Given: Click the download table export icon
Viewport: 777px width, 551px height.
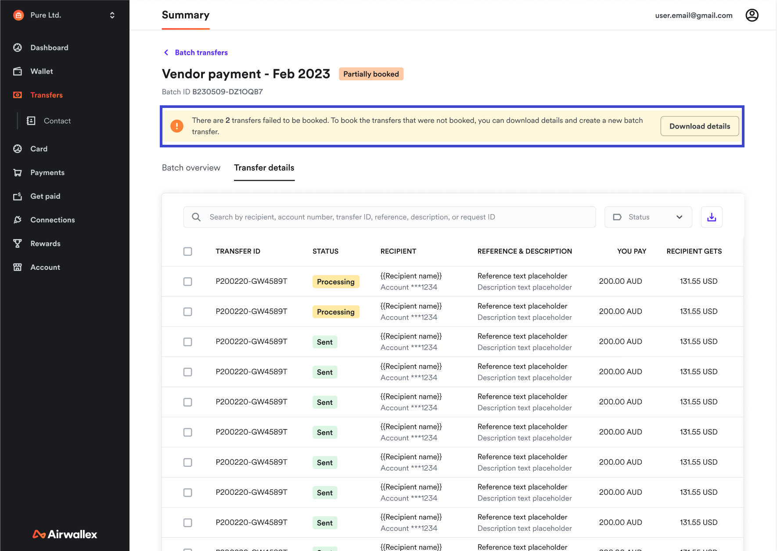Looking at the screenshot, I should [x=712, y=217].
